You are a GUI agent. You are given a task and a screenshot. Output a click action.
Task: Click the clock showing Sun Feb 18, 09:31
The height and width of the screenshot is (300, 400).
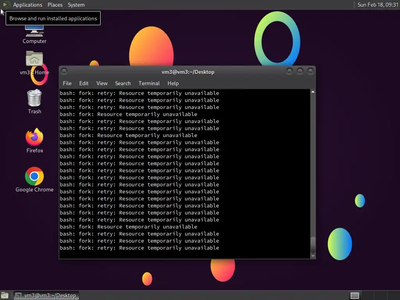point(378,5)
